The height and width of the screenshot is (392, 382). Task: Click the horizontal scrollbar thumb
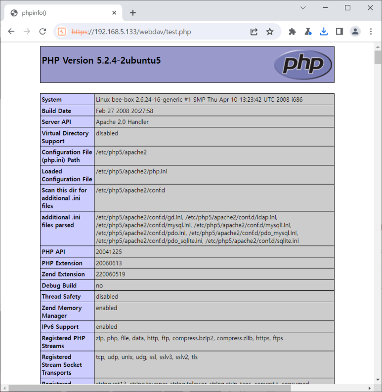[x=150, y=388]
